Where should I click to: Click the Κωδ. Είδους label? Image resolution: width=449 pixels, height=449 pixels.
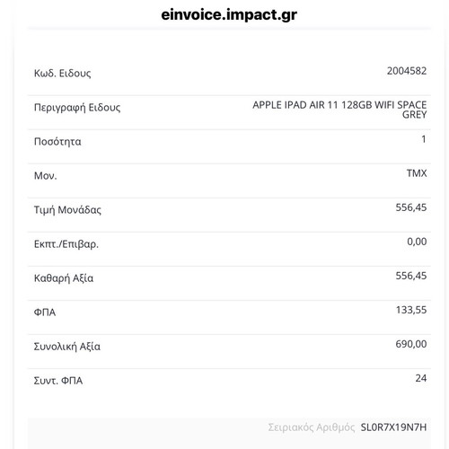coord(62,73)
